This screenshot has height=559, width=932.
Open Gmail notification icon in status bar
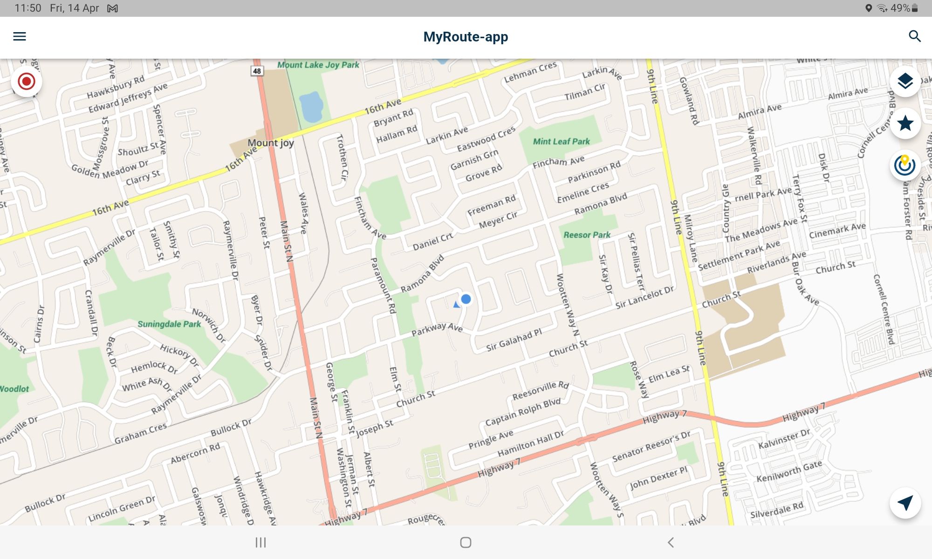tap(112, 8)
